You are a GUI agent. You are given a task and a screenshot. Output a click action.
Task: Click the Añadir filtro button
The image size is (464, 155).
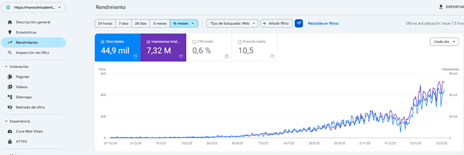pos(276,23)
